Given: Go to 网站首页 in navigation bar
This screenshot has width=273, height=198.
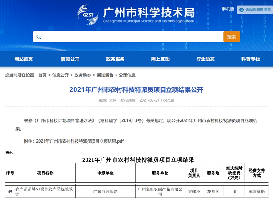Looking at the screenshot, I should (x=23, y=59).
